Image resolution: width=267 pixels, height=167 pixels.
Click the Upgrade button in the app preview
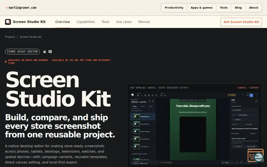(x=232, y=95)
